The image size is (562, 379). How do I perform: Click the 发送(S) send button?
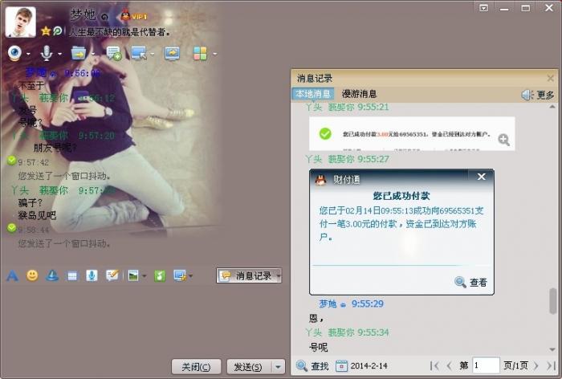248,367
